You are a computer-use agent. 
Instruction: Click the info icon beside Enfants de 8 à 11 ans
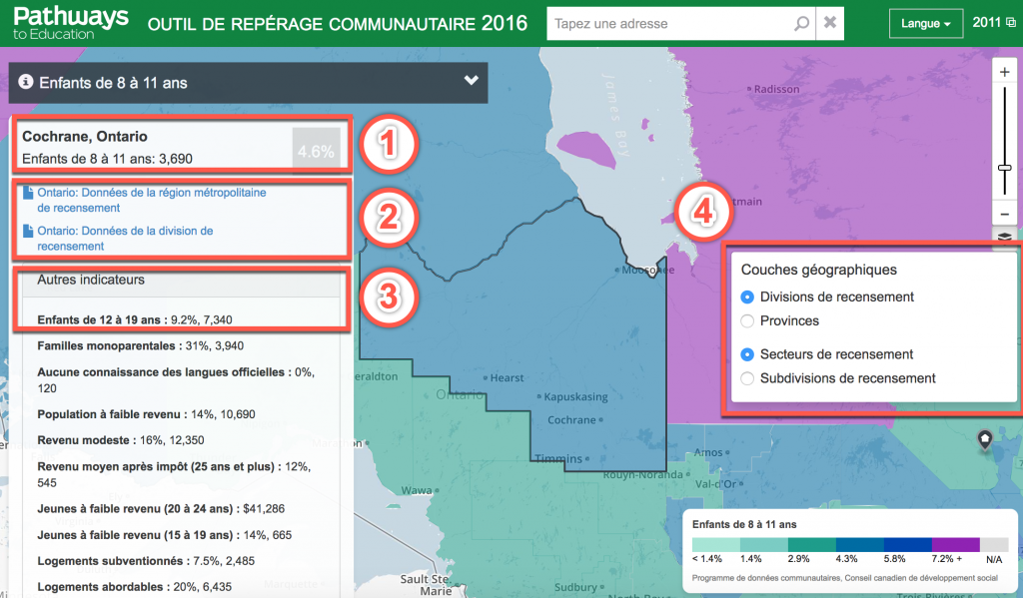coord(25,82)
